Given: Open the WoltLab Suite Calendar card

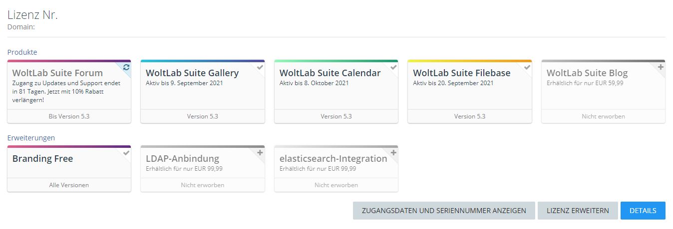Looking at the screenshot, I should point(330,73).
